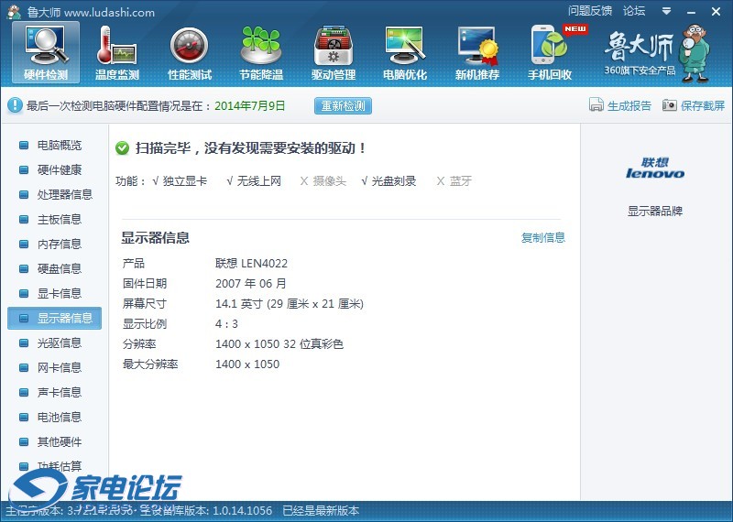Select 电脑概览 in the sidebar
733x522 pixels.
click(59, 146)
